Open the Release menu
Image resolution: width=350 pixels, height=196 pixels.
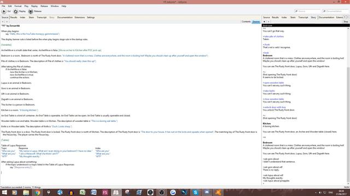[x=44, y=6]
